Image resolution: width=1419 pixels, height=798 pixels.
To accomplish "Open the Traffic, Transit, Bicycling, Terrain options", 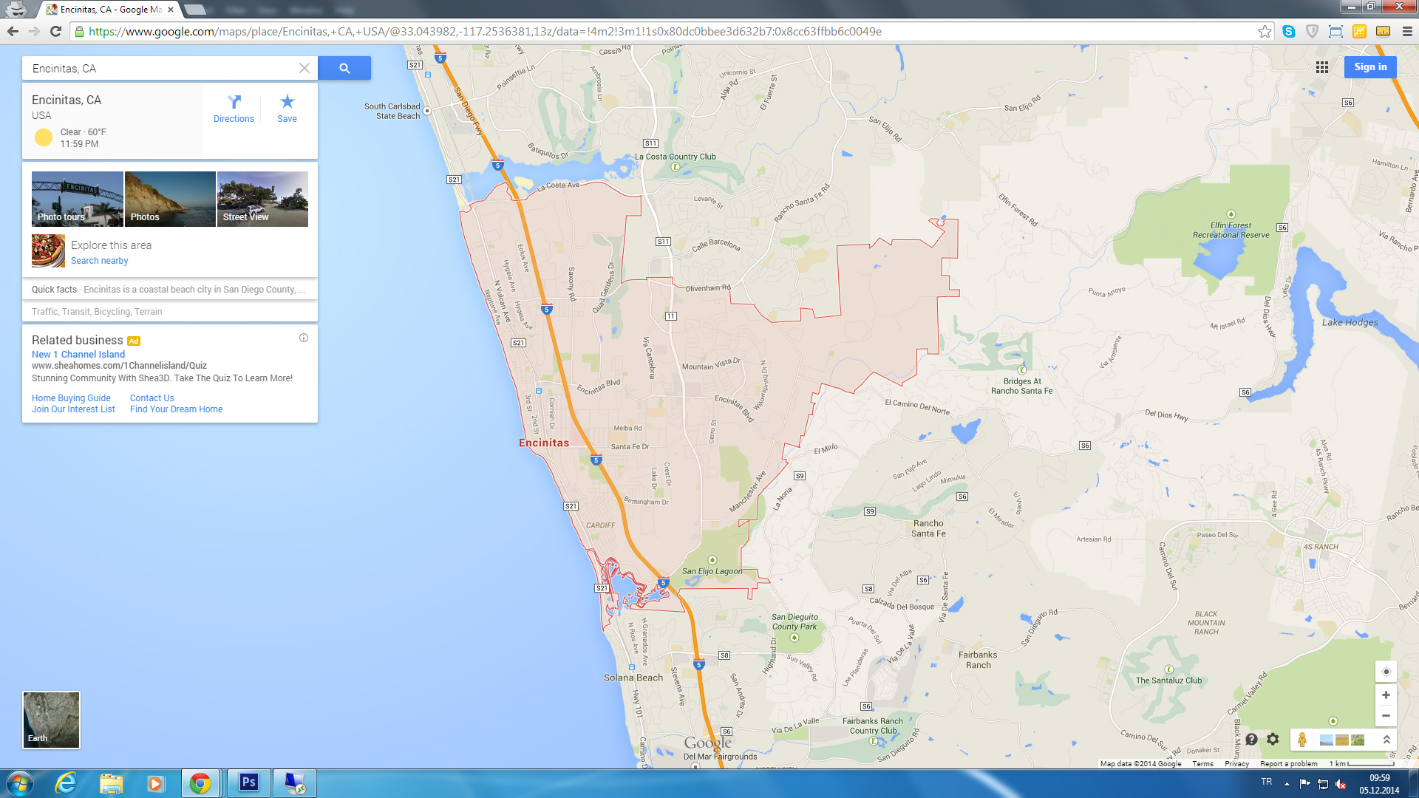I will click(97, 312).
